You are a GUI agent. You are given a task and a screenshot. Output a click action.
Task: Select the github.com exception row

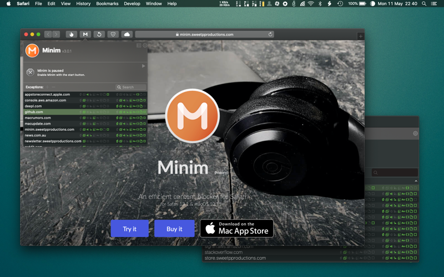tap(85, 112)
